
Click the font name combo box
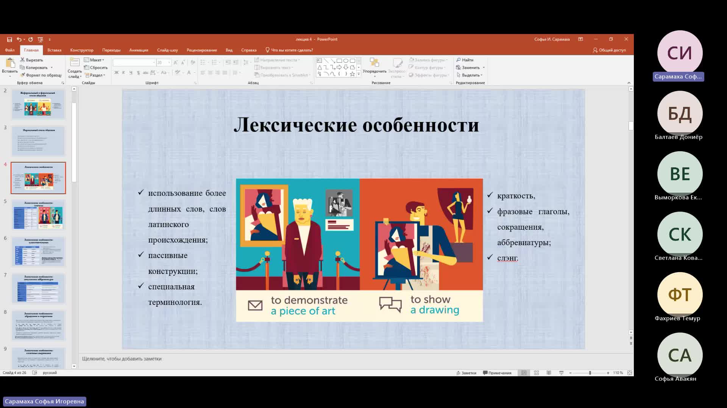point(134,62)
